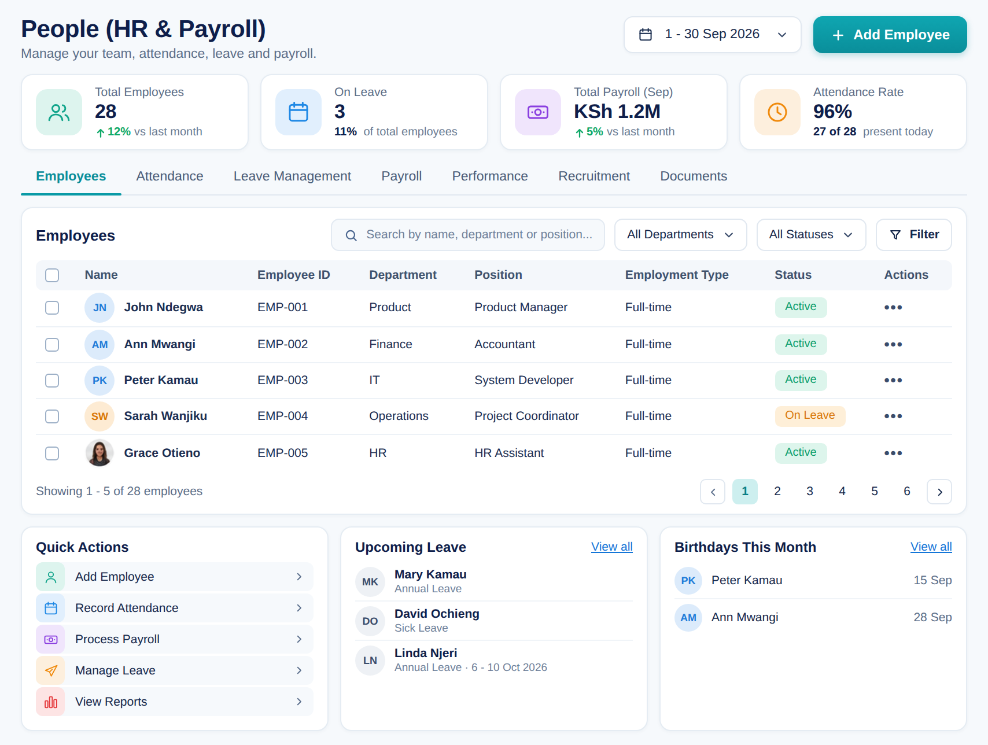Viewport: 988px width, 745px height.
Task: Open the Performance tab
Action: pyautogui.click(x=490, y=176)
